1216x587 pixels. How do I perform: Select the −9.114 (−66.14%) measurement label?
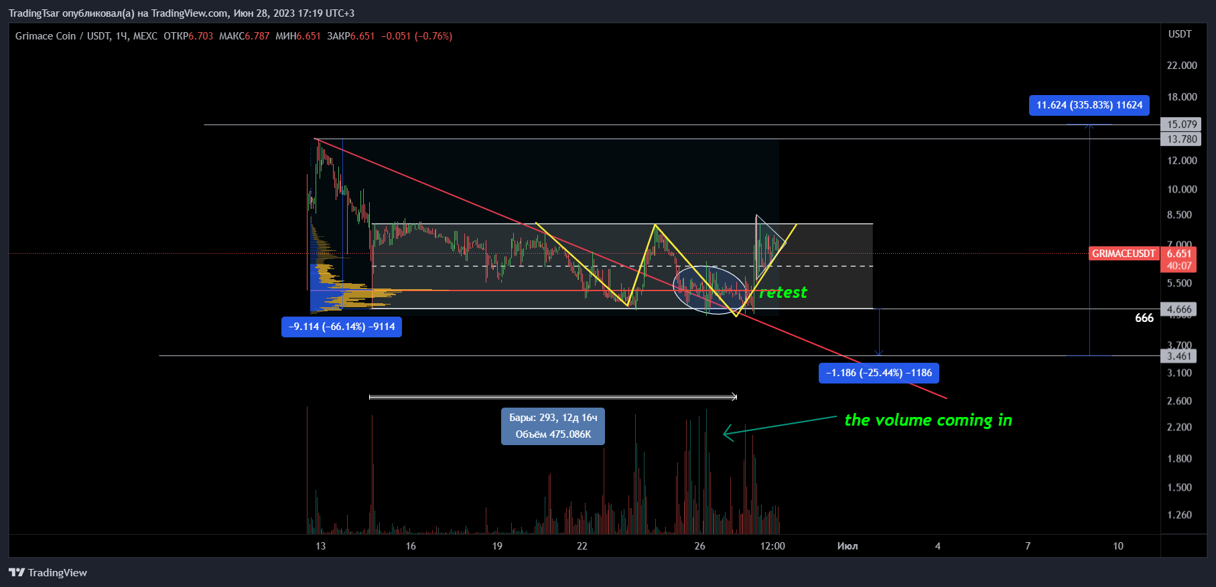coord(342,327)
